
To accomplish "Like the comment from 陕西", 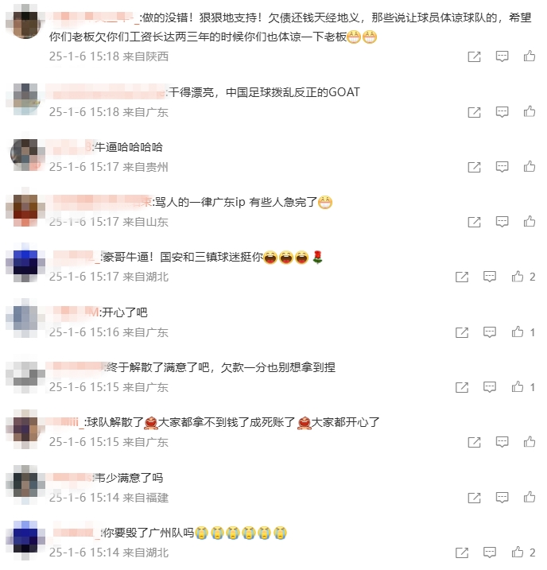I will pos(530,56).
